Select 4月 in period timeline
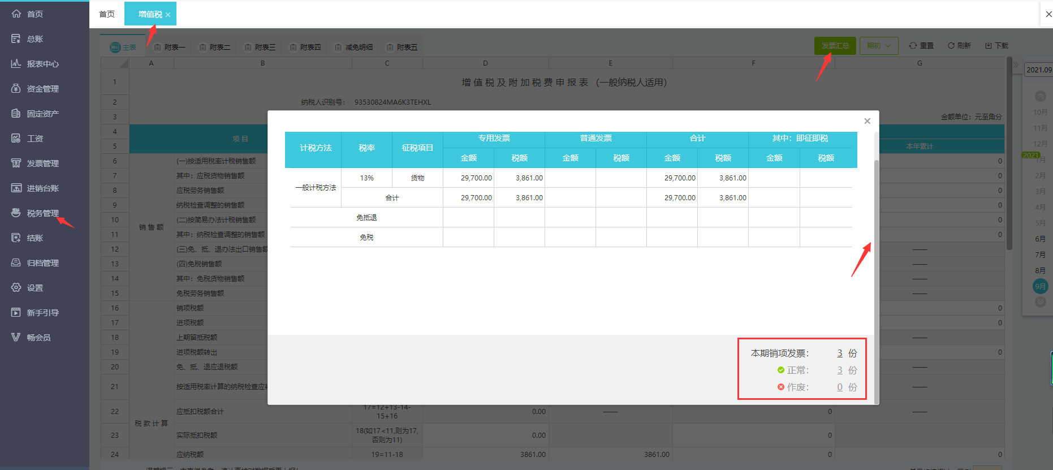Viewport: 1053px width, 470px height. point(1041,208)
